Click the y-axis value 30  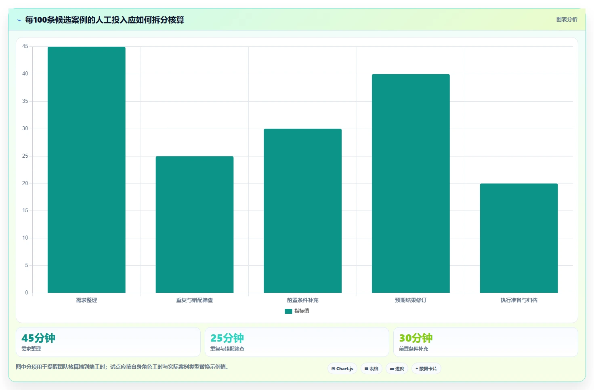click(x=25, y=129)
